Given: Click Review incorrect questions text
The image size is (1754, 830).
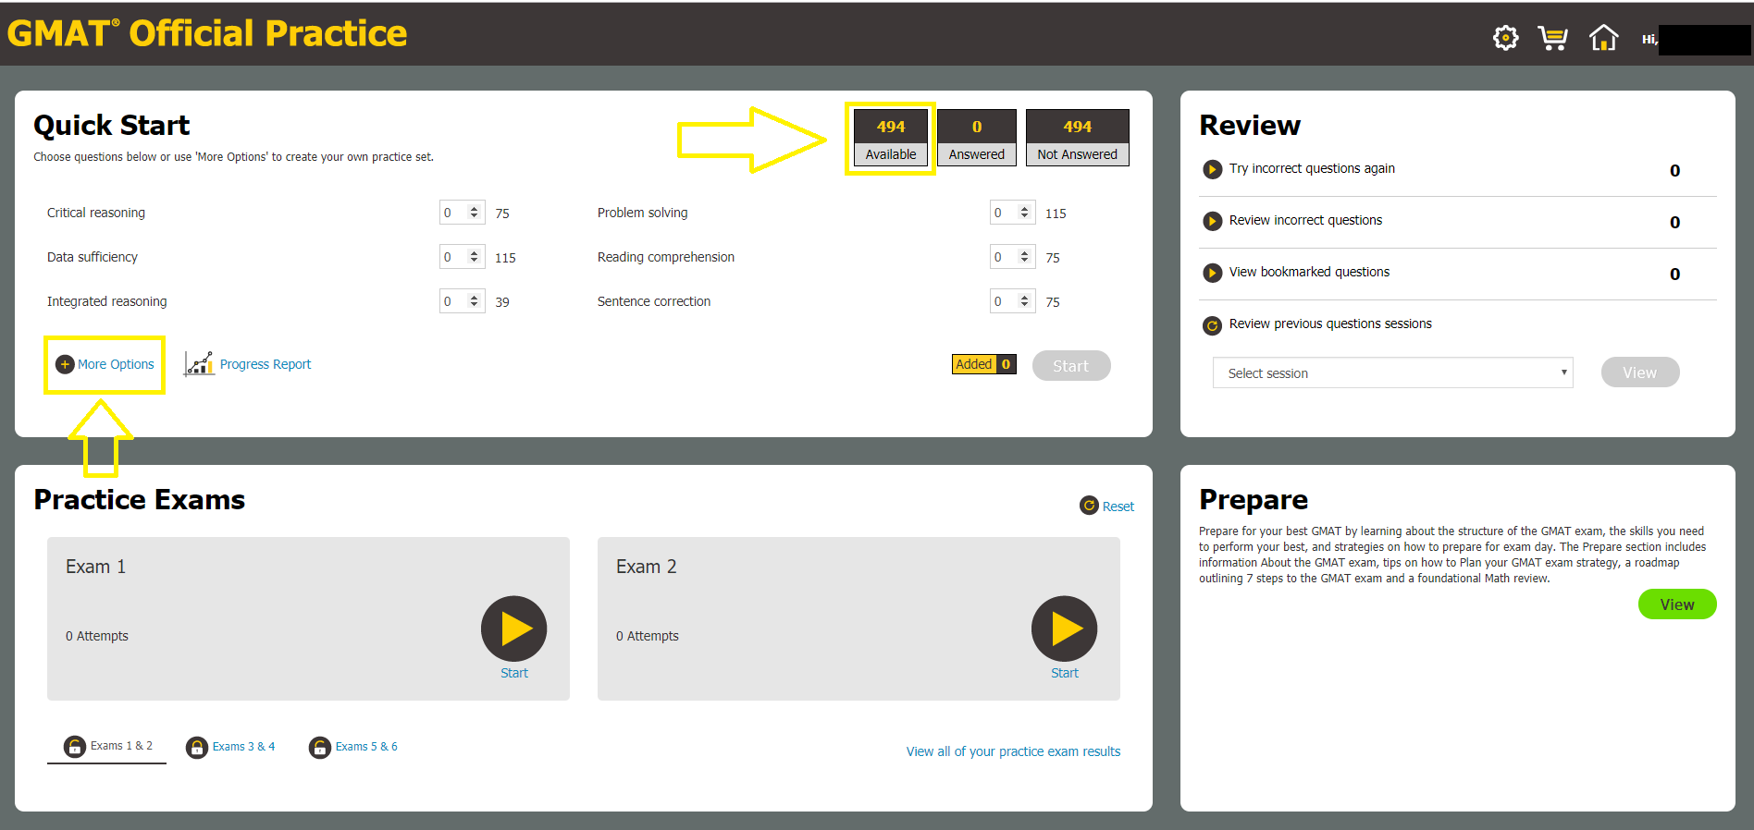Looking at the screenshot, I should pos(1305,220).
